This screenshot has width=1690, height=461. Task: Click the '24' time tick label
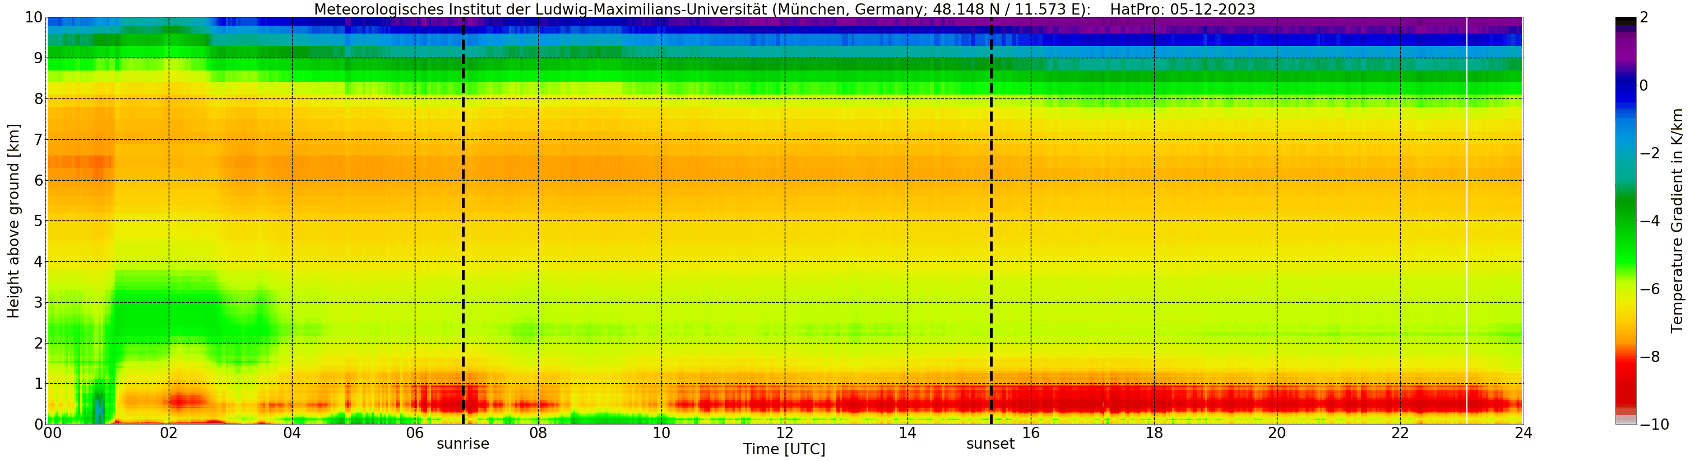[x=1524, y=433]
